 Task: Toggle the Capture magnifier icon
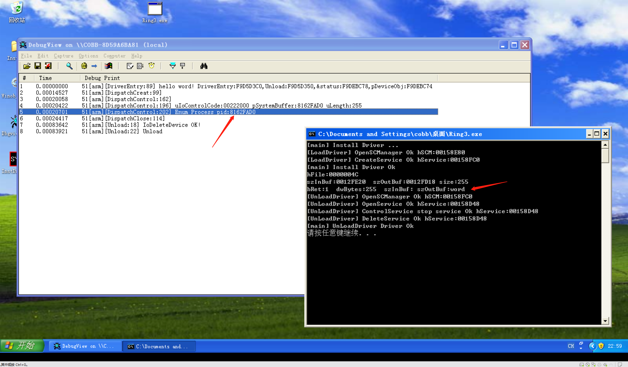(x=69, y=66)
